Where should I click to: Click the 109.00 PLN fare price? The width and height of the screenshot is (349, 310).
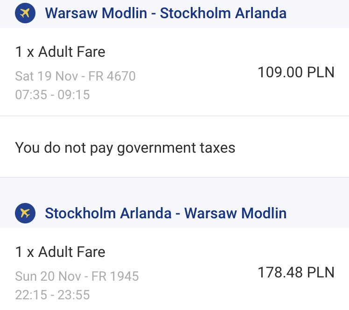click(x=296, y=72)
